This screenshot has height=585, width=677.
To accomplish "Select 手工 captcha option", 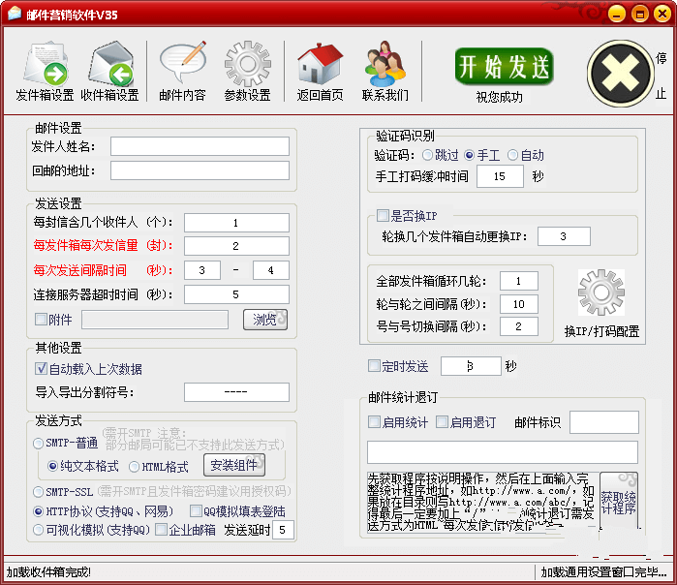I will tap(482, 155).
